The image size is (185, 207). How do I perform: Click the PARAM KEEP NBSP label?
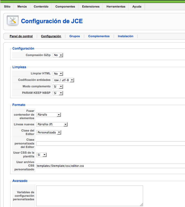pyautogui.click(x=36, y=93)
